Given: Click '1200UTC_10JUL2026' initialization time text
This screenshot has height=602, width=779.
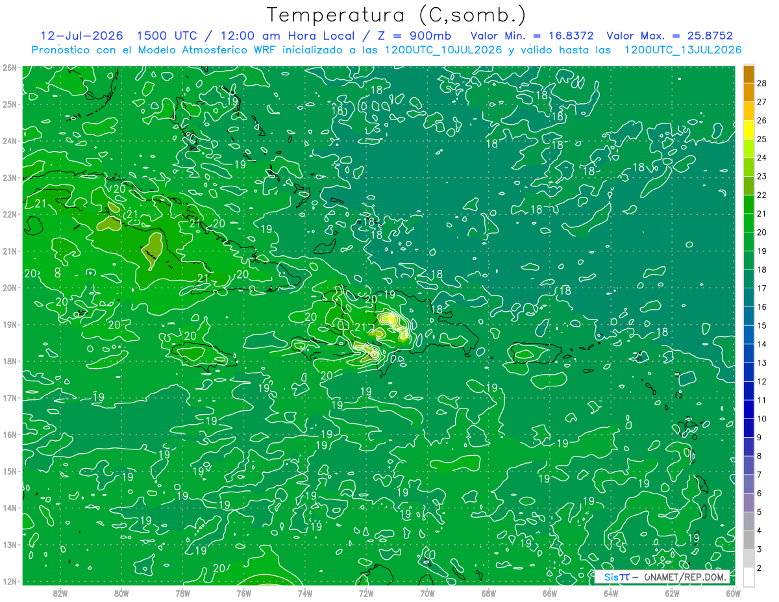Looking at the screenshot, I should (443, 49).
